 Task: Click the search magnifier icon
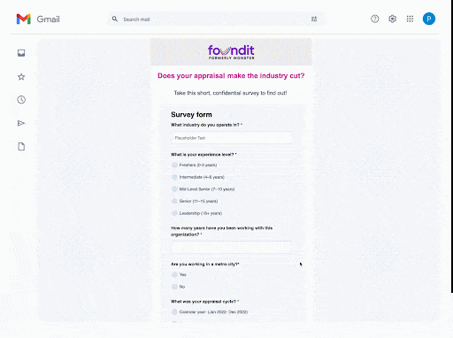(x=115, y=19)
